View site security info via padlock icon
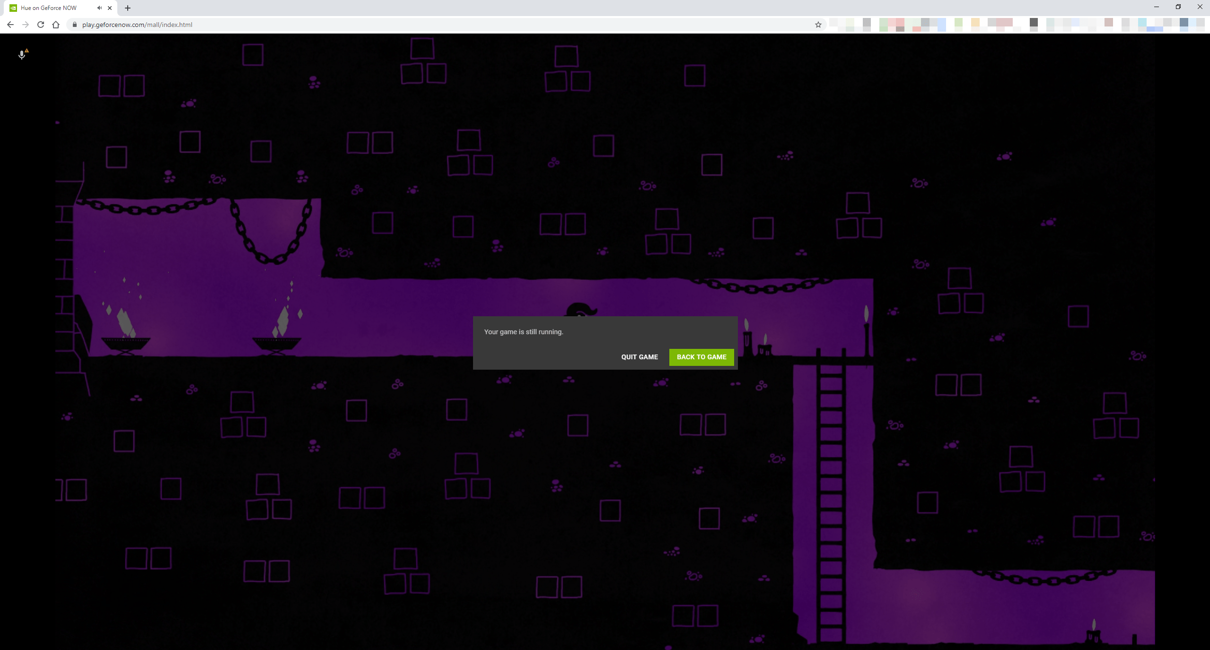 [x=74, y=25]
